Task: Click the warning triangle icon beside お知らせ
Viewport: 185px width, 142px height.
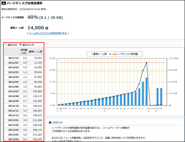Action: (x=50, y=122)
